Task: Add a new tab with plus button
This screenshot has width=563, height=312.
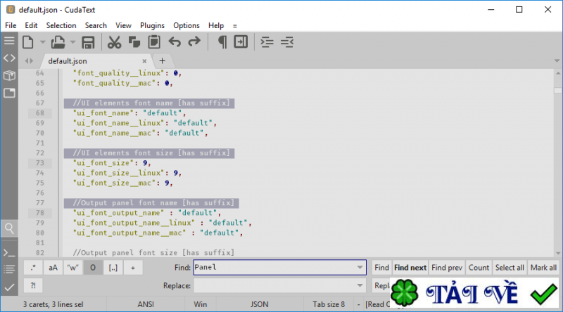Action: [162, 60]
